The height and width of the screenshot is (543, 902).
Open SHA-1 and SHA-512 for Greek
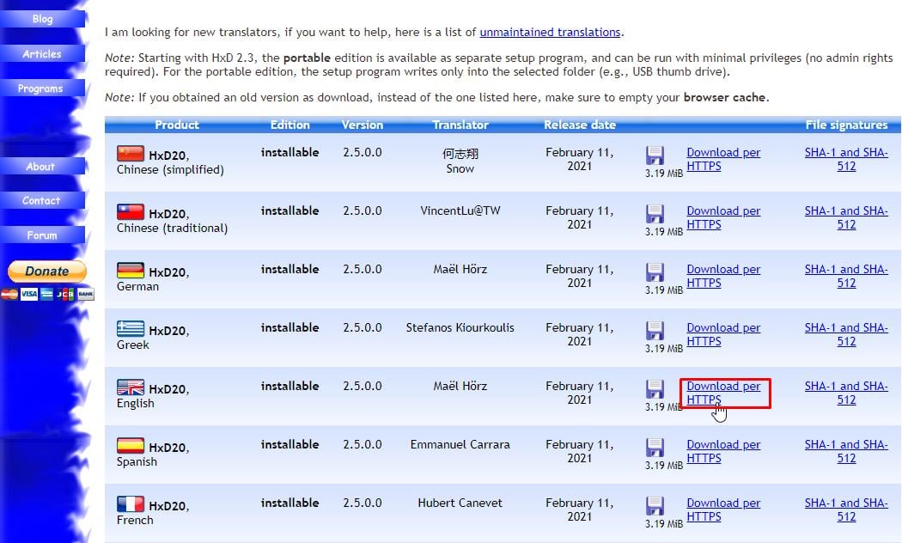(846, 334)
